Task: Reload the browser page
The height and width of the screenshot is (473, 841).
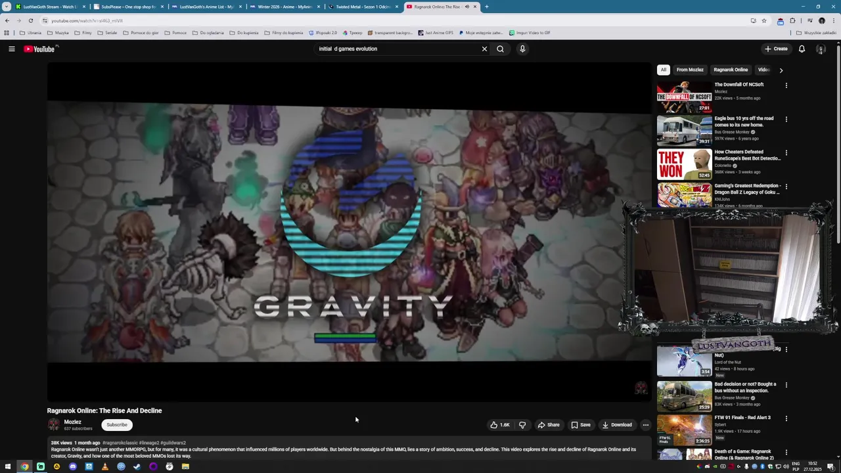Action: (30, 20)
